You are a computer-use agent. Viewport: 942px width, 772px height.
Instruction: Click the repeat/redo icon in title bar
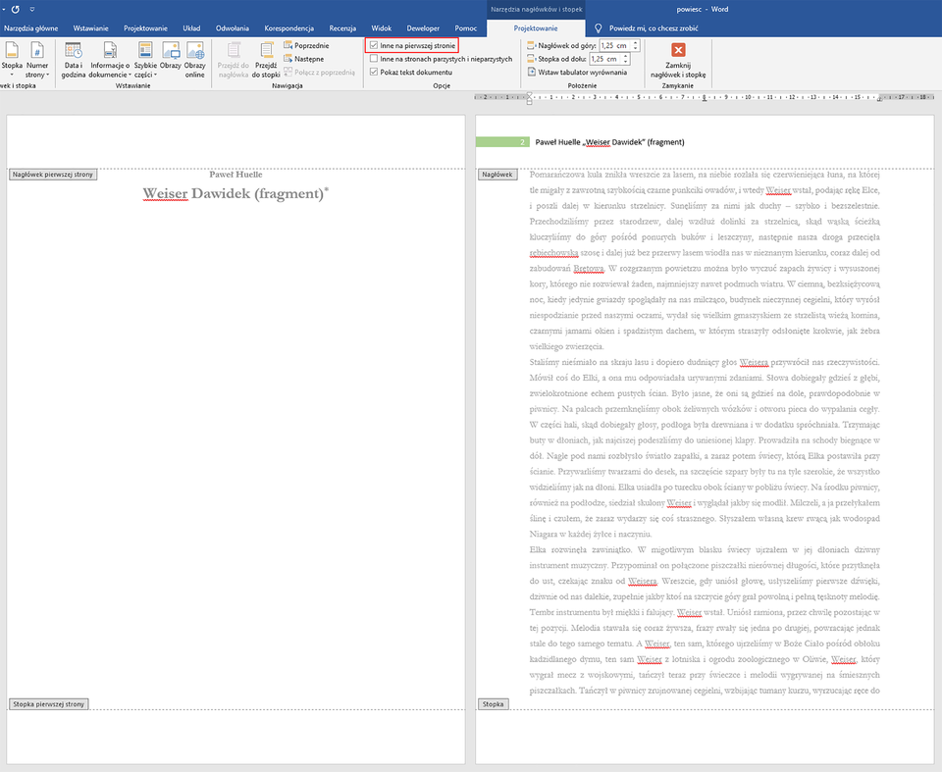pyautogui.click(x=16, y=9)
